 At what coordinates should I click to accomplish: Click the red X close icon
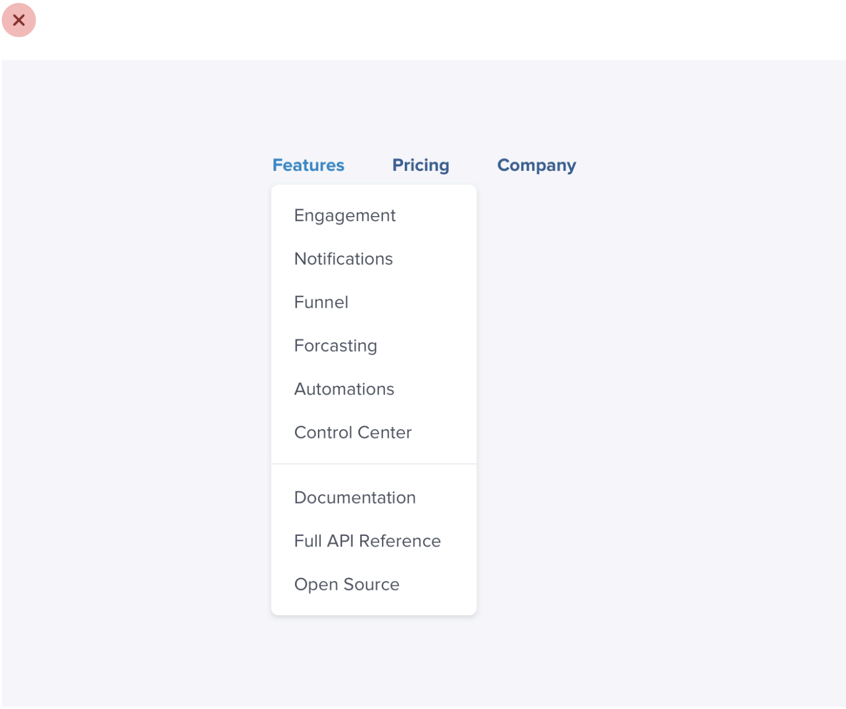tap(19, 20)
